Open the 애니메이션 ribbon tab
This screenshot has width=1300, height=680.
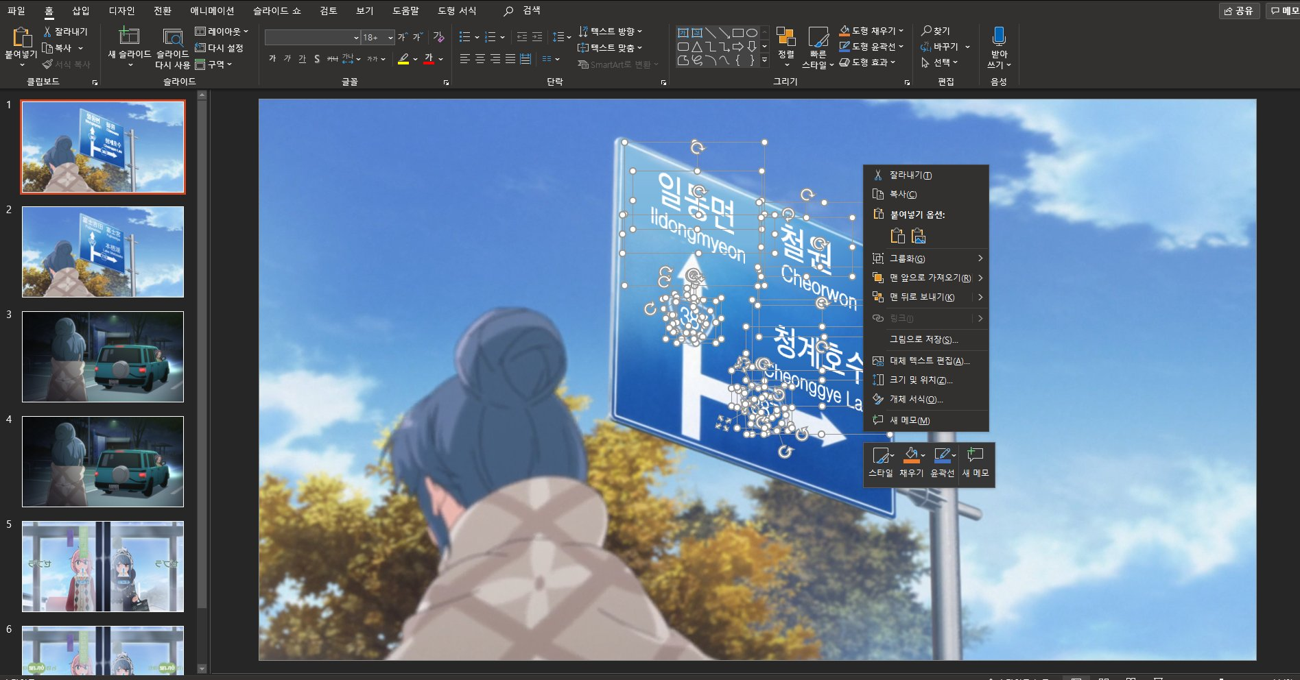[x=212, y=11]
